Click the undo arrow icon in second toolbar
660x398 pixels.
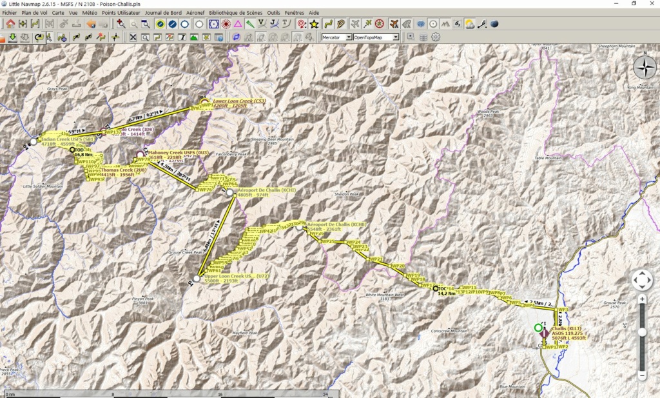tap(38, 37)
